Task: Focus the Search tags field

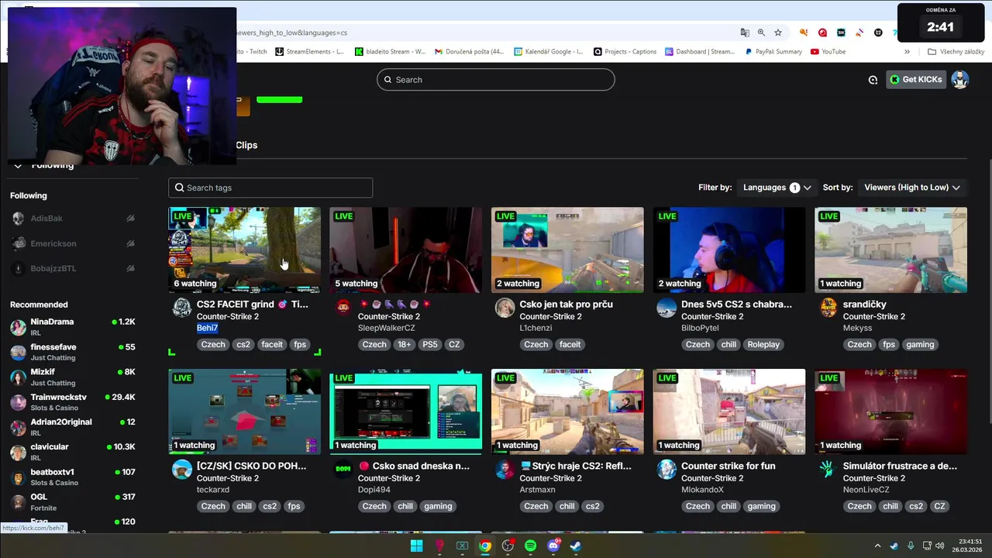Action: coord(270,188)
